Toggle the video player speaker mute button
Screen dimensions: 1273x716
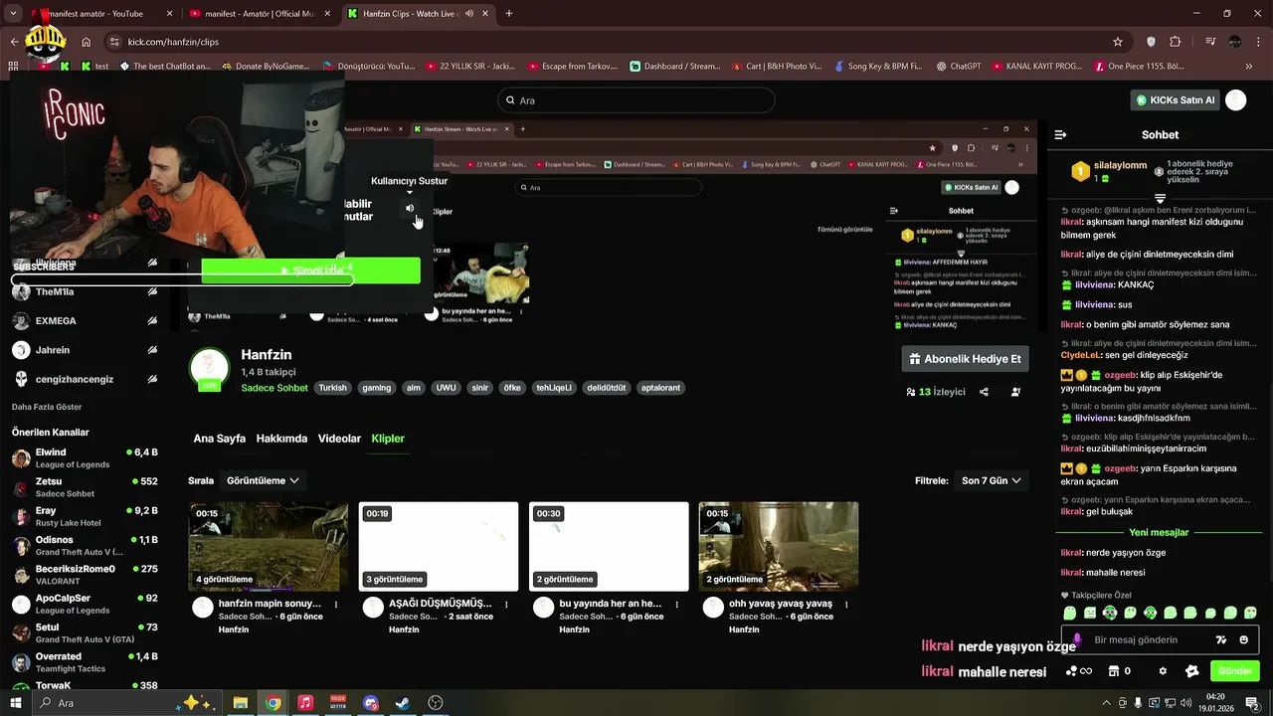tap(410, 208)
